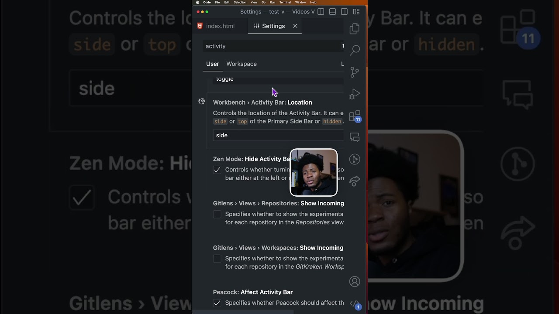
Task: Uncheck Zen Mode Hide Activity Bar checkbox
Action: click(217, 170)
